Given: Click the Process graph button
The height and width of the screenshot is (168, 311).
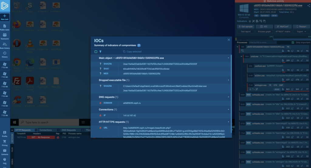Looking at the screenshot, I should pos(264,32).
